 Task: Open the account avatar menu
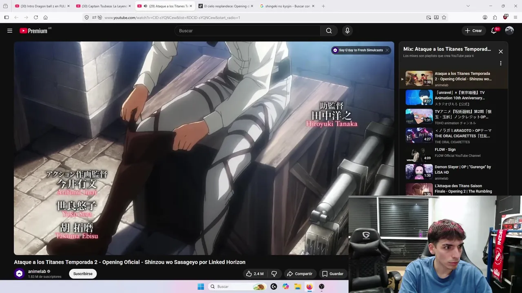[509, 31]
